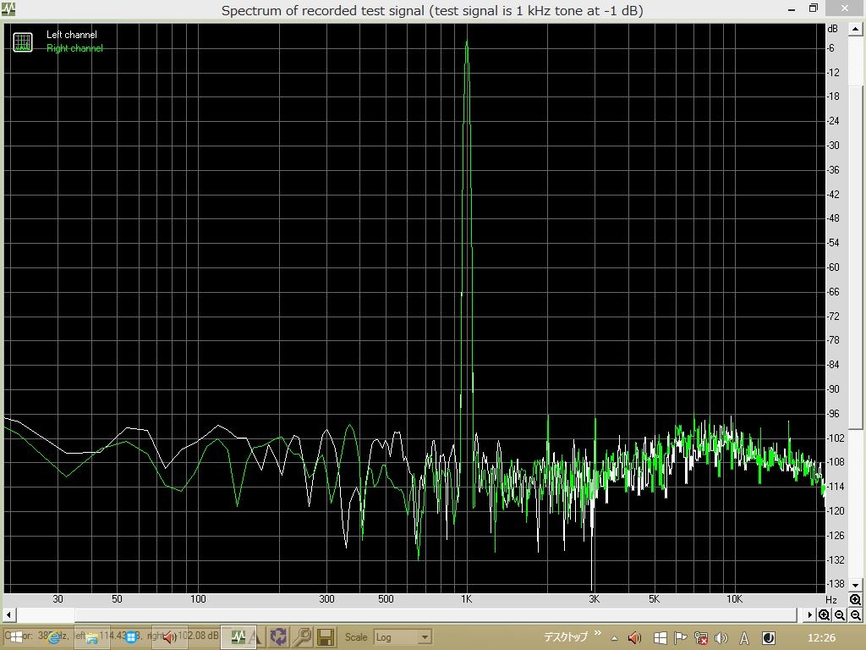The image size is (866, 650).
Task: Click the dB unit label at top right
Action: (833, 29)
